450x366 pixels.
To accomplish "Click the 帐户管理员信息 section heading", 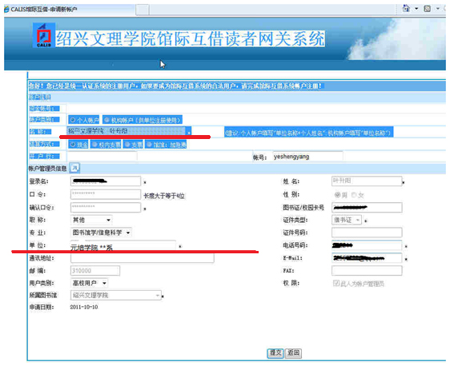I will point(47,169).
